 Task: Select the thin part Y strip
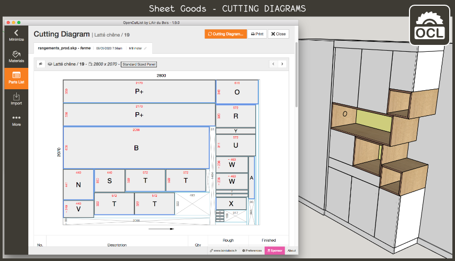(236, 131)
